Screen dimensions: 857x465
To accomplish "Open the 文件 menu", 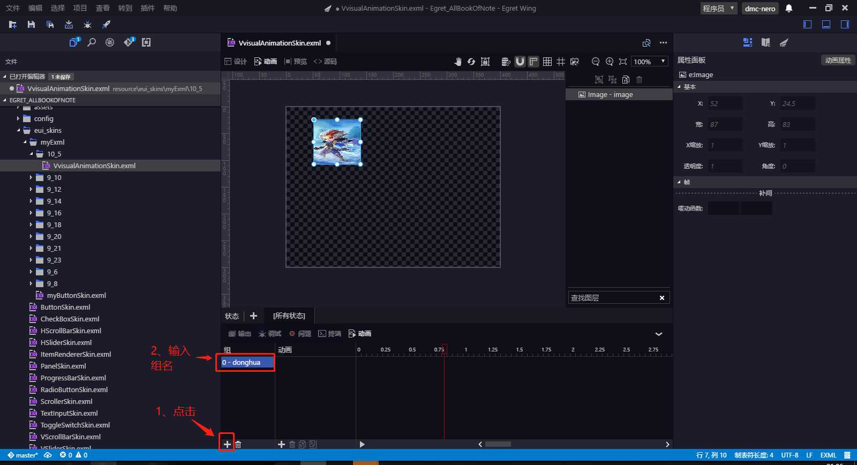I will pos(13,8).
